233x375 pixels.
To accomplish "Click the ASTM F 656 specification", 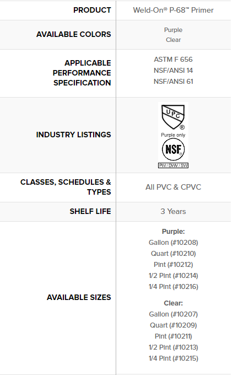I will (174, 60).
